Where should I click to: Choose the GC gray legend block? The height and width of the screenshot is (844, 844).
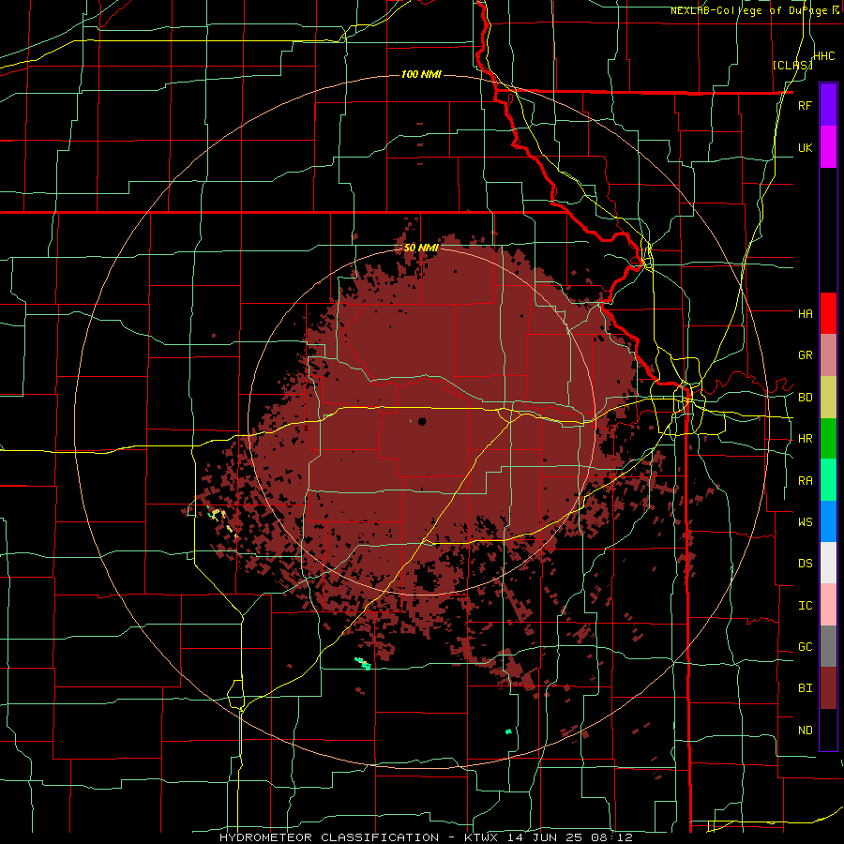tap(828, 646)
